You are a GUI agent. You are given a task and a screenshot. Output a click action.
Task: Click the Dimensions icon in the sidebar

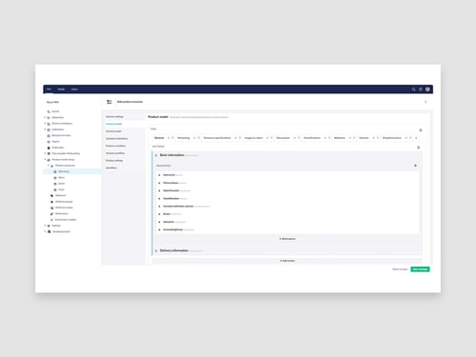pyautogui.click(x=52, y=213)
